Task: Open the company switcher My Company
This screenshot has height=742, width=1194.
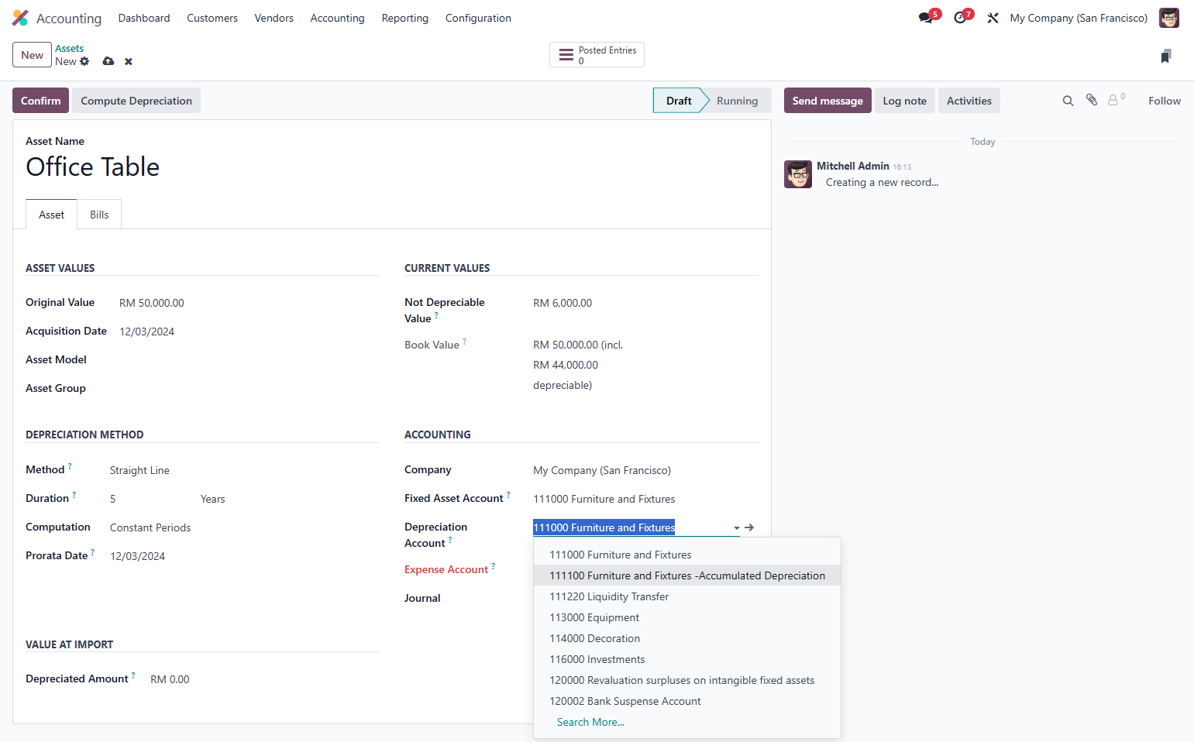Action: [x=1079, y=18]
